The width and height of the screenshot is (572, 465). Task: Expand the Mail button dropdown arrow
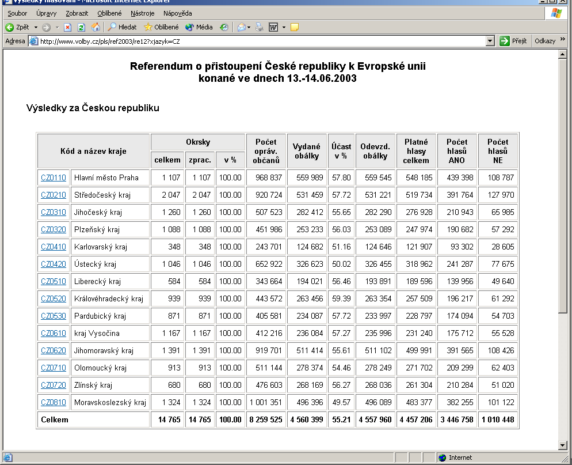tap(249, 27)
